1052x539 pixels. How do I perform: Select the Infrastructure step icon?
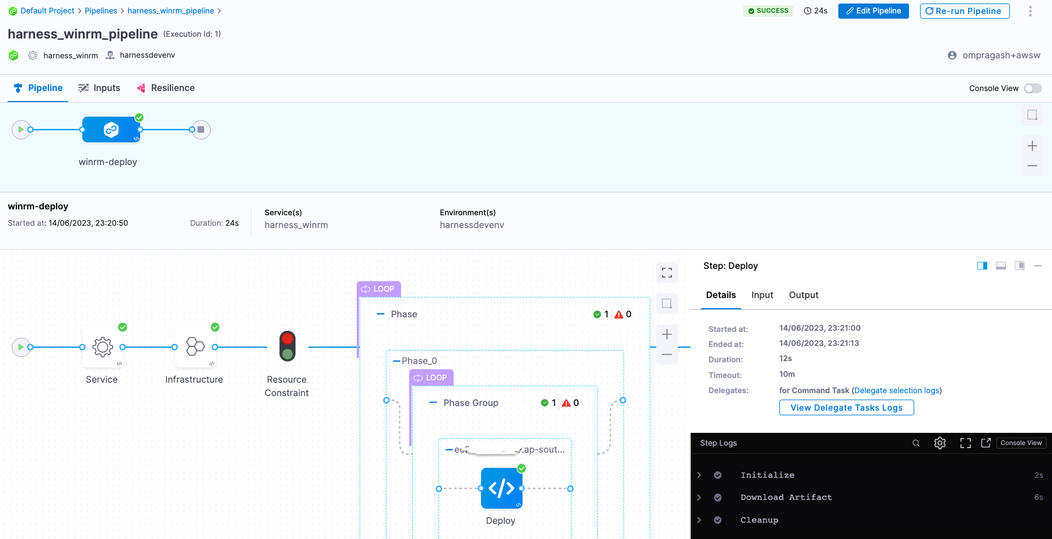point(195,347)
